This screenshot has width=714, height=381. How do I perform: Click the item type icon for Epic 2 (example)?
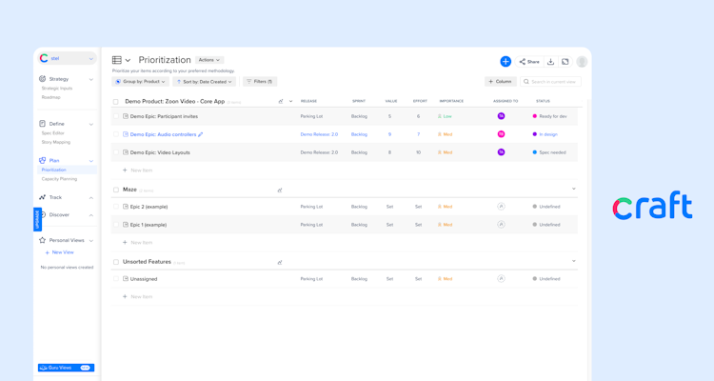(126, 207)
